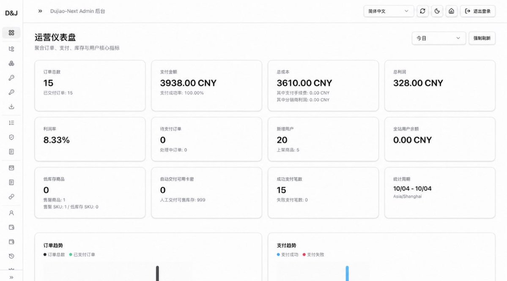The image size is (507, 281).
Task: Click the D&J logo
Action: (11, 13)
